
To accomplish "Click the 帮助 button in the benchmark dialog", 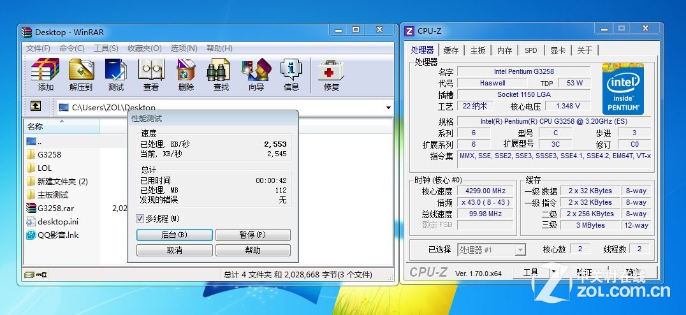I will [252, 250].
